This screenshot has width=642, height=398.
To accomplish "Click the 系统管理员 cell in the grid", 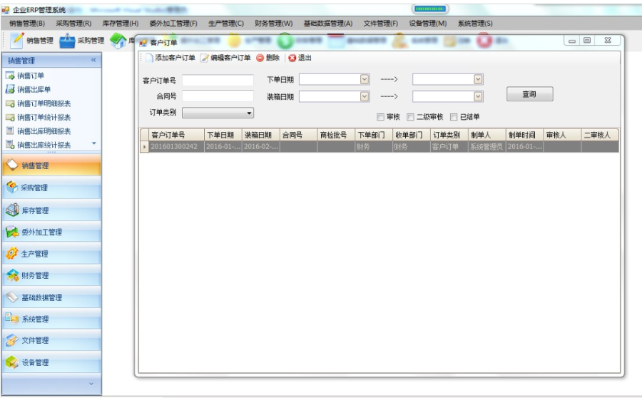I will (486, 147).
